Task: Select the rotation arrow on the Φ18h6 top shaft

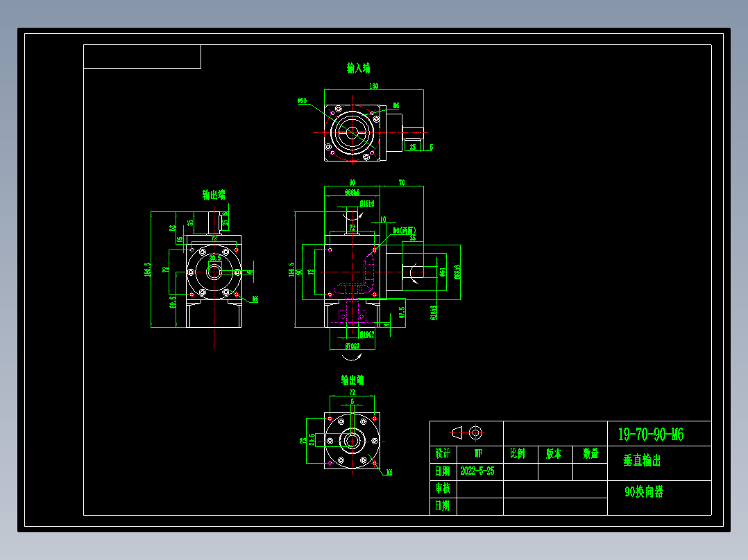Action: [353, 216]
